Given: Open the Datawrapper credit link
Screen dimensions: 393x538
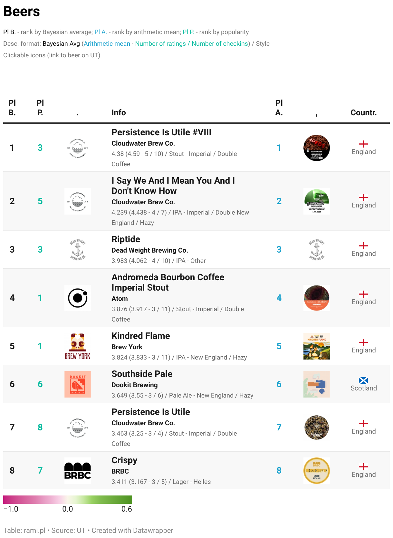Looking at the screenshot, I should pos(132,530).
